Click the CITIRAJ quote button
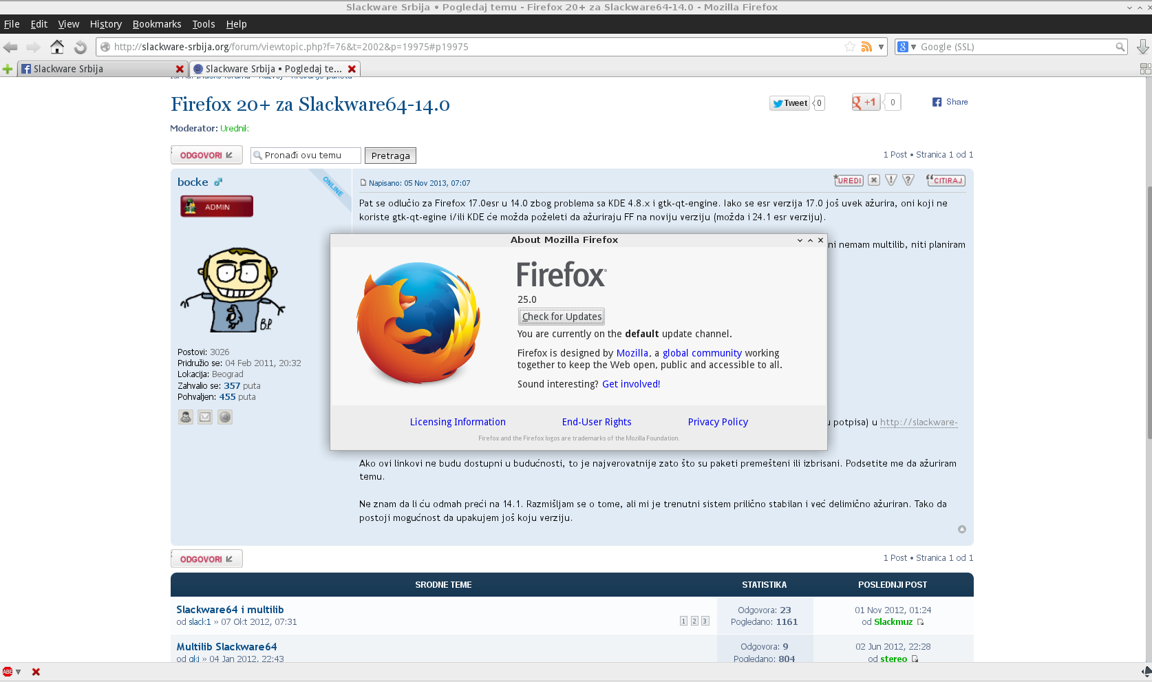This screenshot has width=1152, height=682. (946, 180)
